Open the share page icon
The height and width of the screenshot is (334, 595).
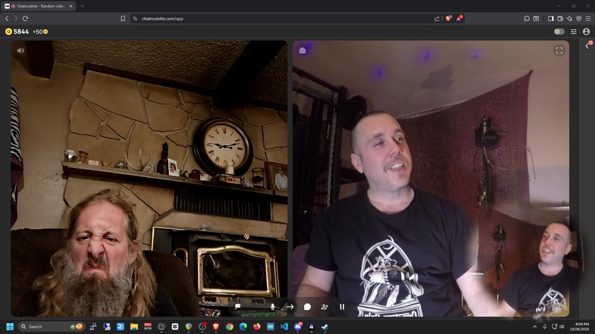tap(437, 19)
